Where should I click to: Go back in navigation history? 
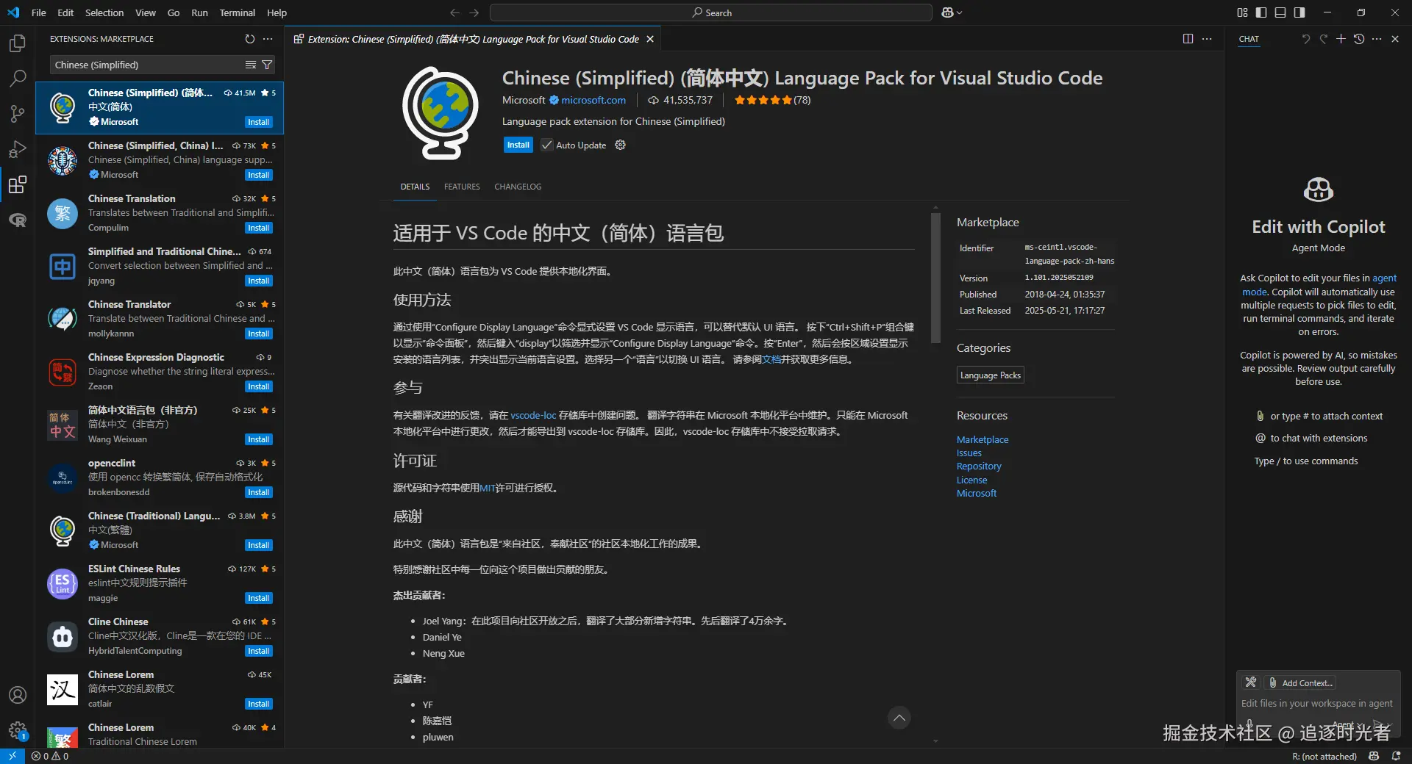(x=454, y=12)
